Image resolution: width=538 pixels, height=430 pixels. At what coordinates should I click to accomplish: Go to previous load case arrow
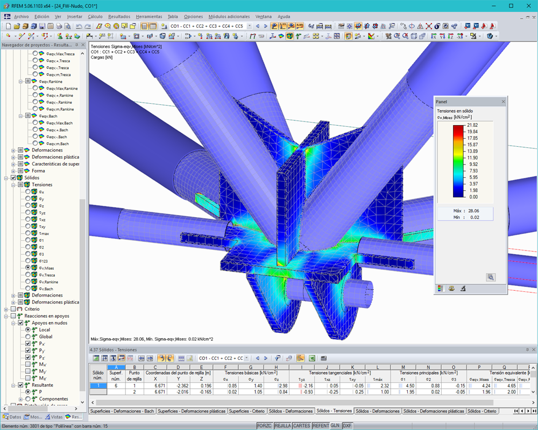click(x=258, y=26)
